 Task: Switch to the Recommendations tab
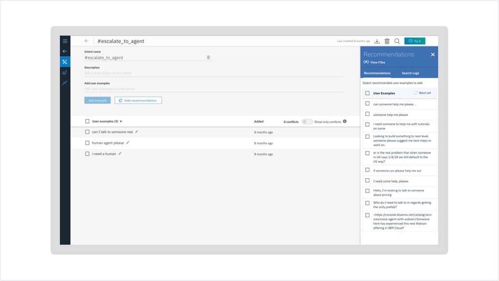tap(377, 73)
